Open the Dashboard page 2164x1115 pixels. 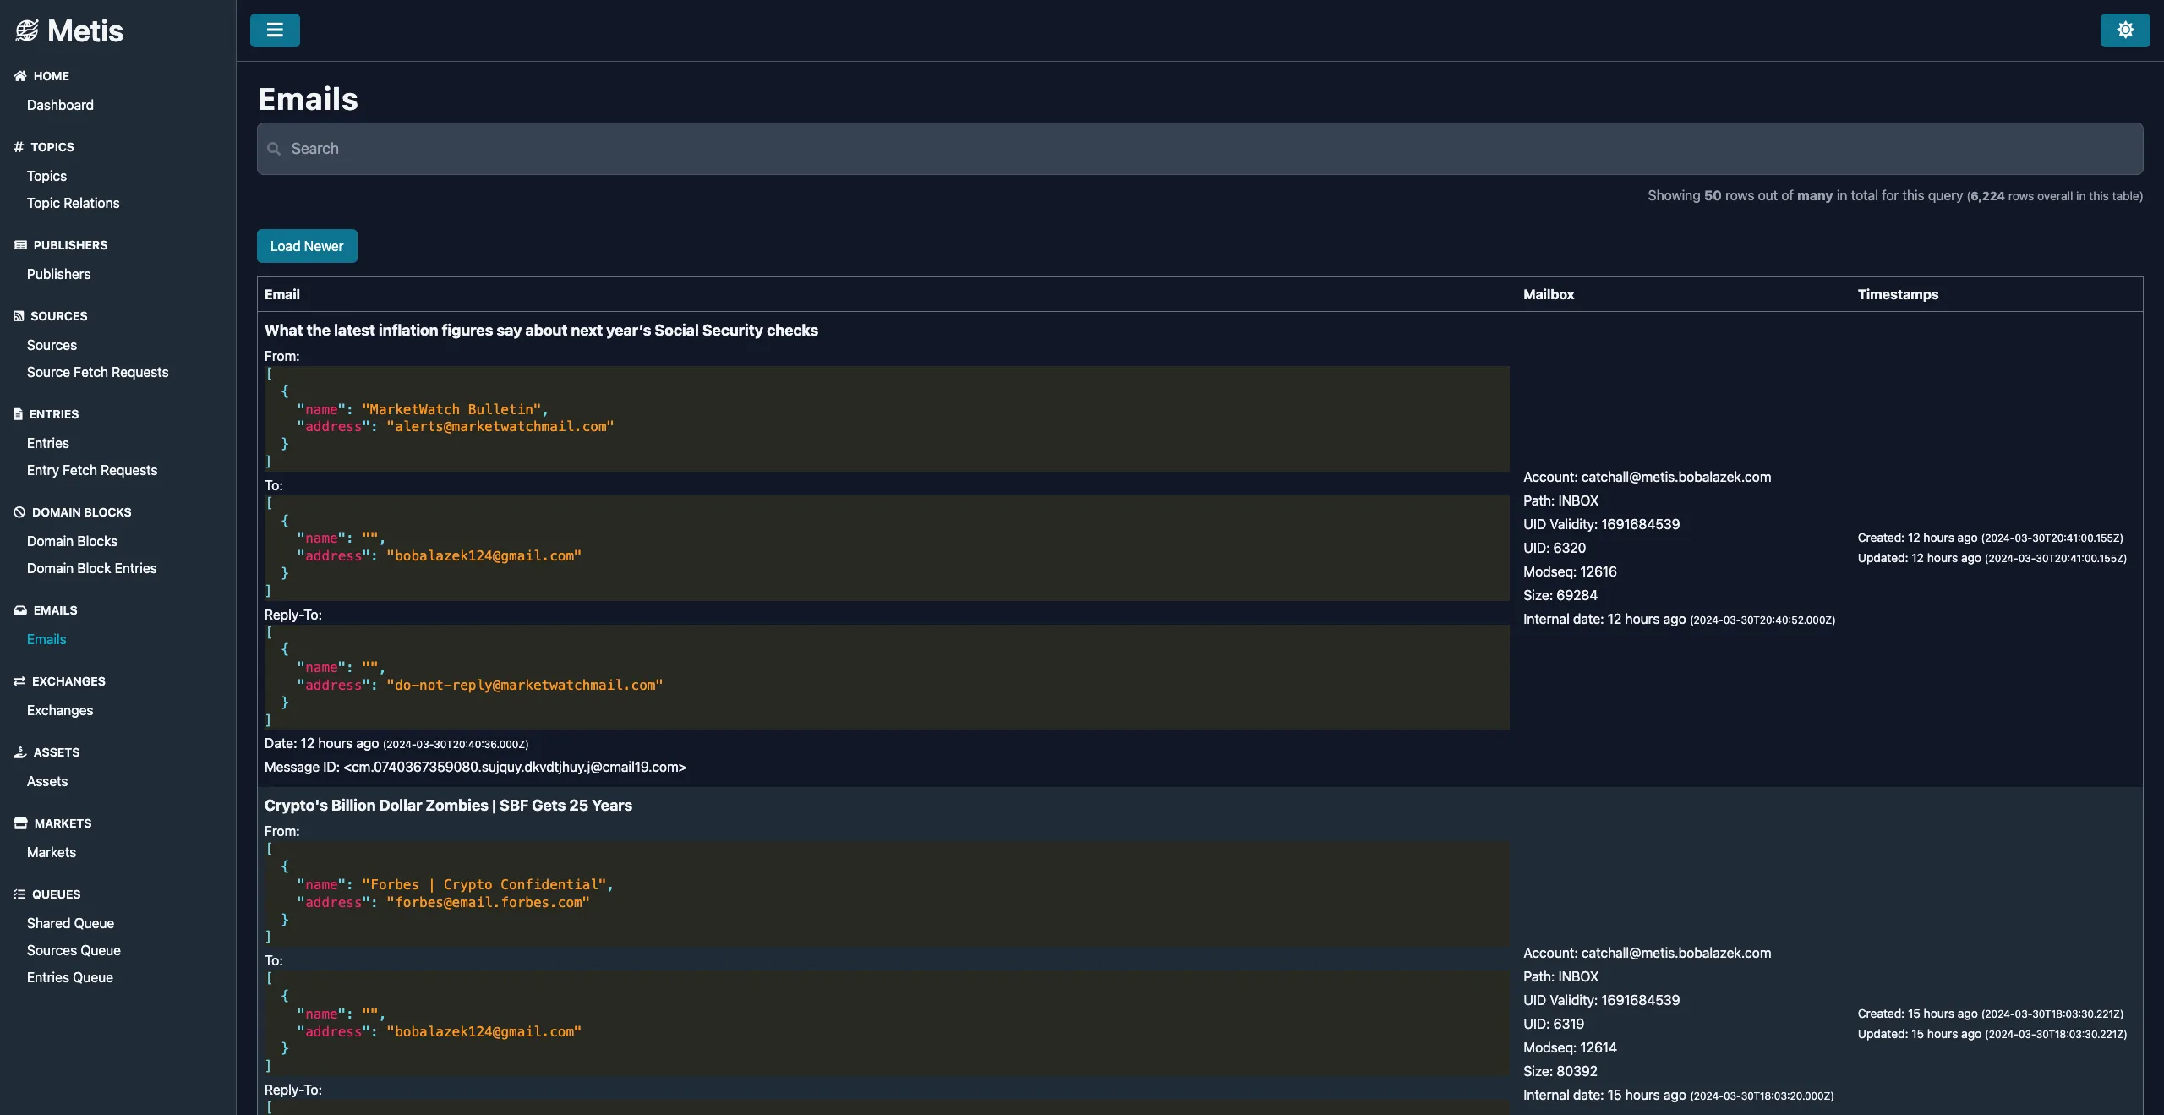pos(60,105)
